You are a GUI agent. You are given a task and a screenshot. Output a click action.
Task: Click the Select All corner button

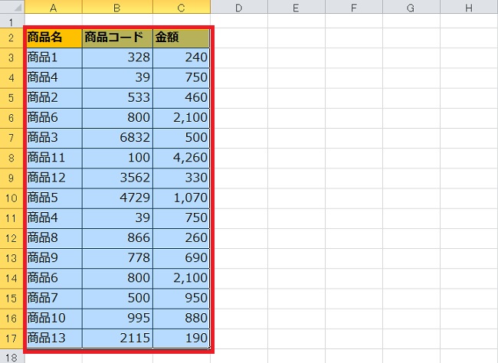[13, 8]
